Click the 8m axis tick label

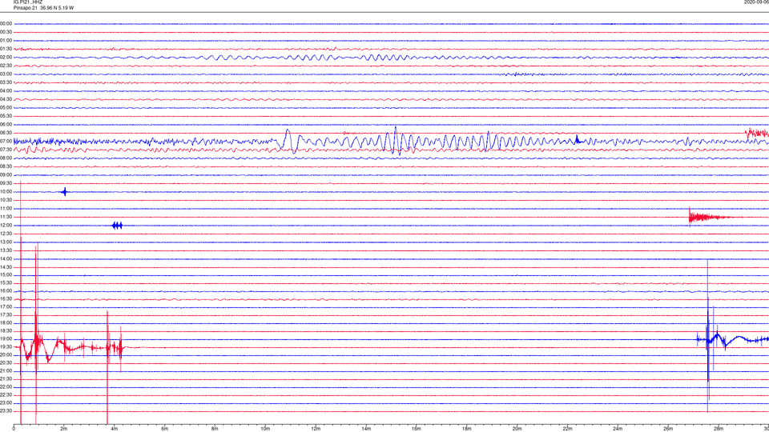[215, 429]
